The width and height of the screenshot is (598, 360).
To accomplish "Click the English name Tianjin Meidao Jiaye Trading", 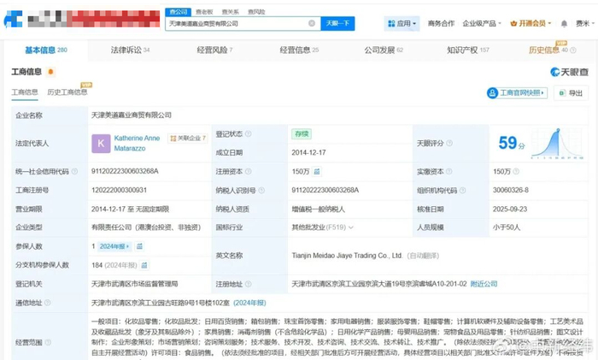I will click(347, 256).
